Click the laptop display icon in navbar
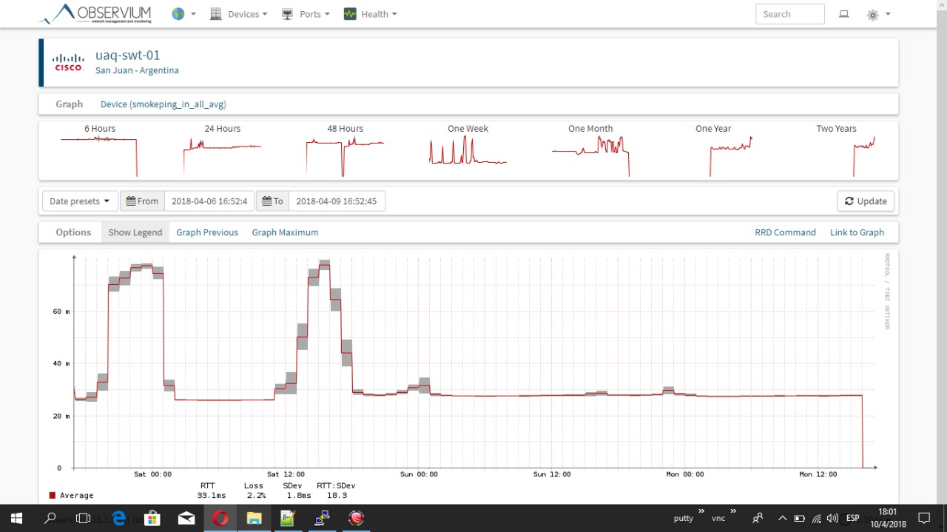Screen dimensions: 947x532 coord(843,14)
